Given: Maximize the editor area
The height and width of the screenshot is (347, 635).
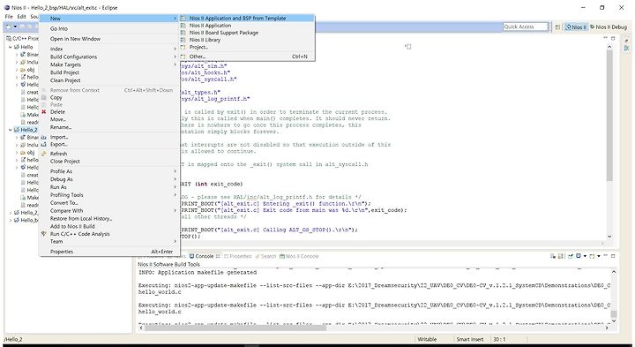Looking at the screenshot, I should point(613,38).
